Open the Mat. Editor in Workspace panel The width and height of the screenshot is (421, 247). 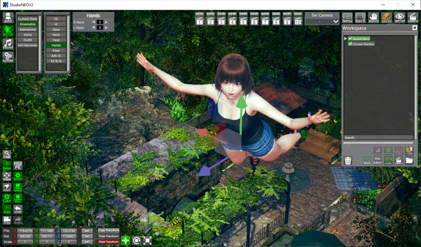[378, 160]
